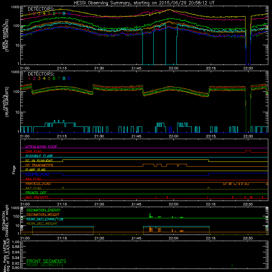Click the REAR_DEC_WEIGHT legend label
Viewport: 272px width, 272px height.
pos(42,224)
